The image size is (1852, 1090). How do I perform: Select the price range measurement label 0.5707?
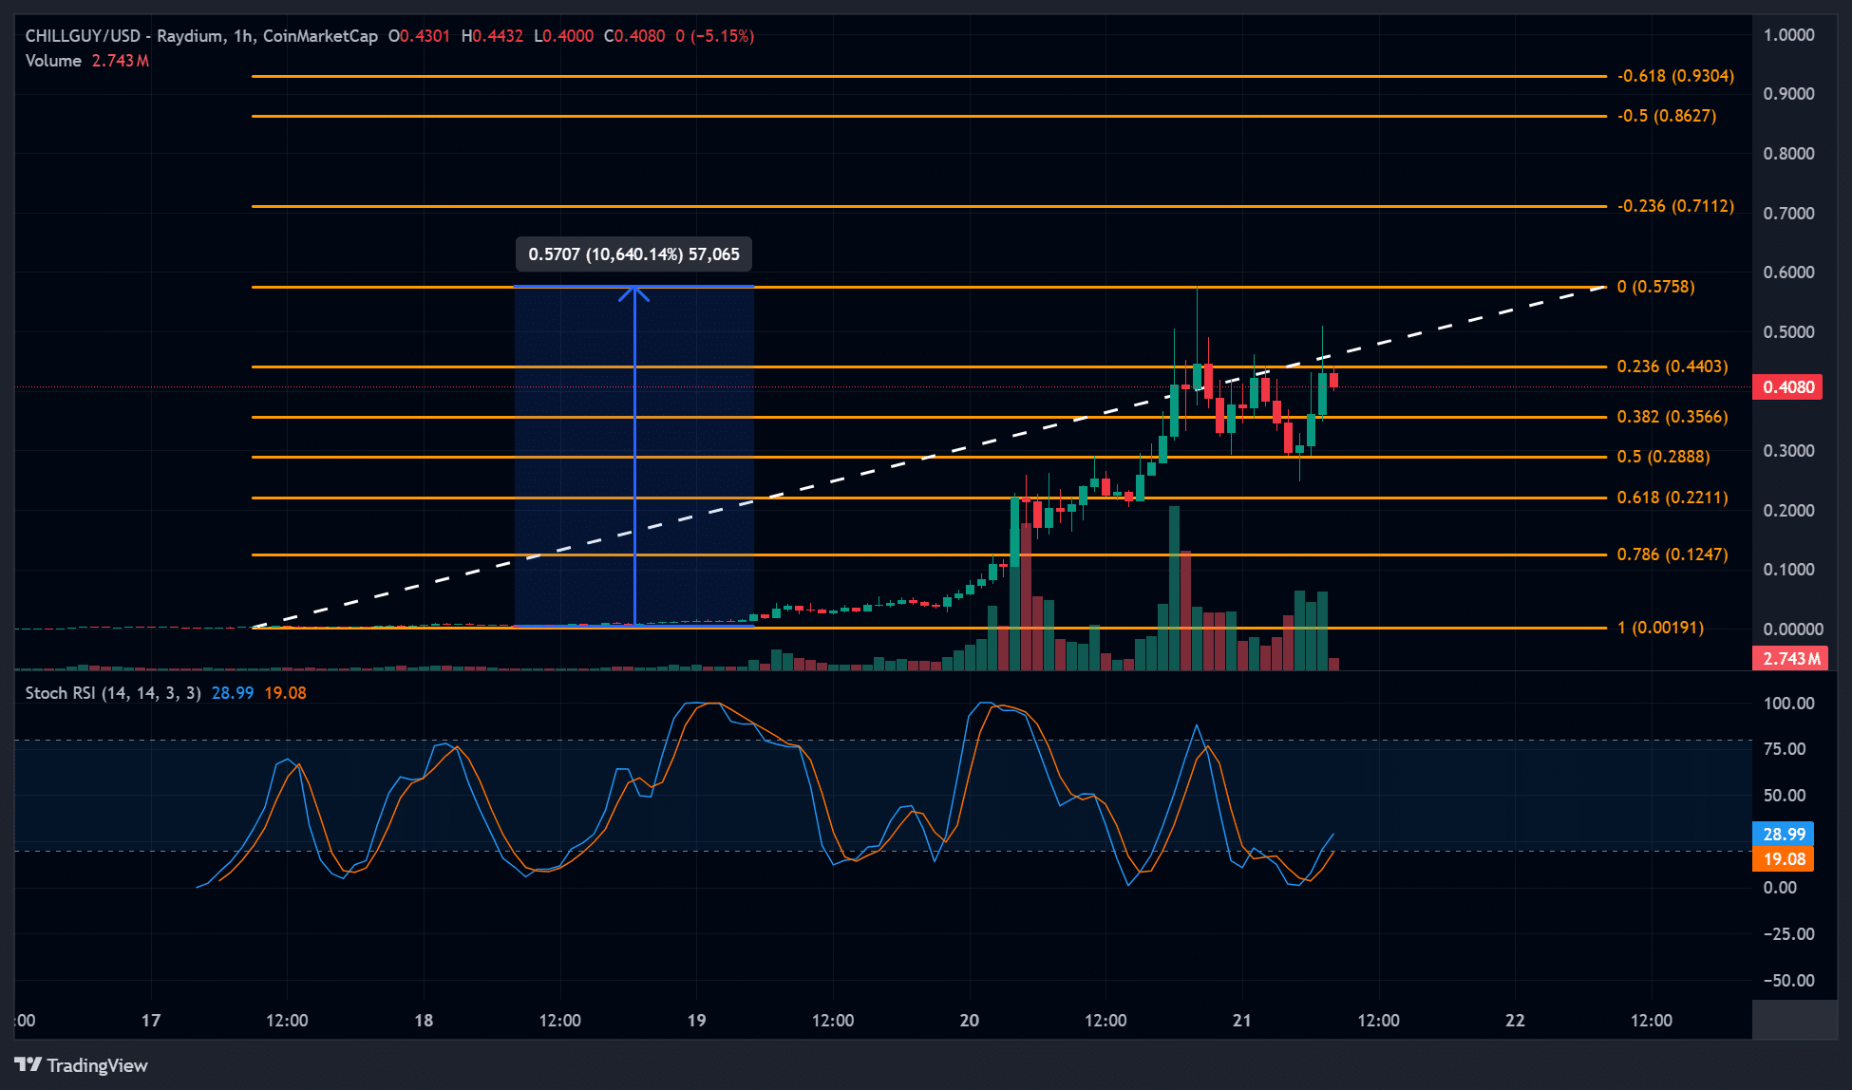[633, 254]
